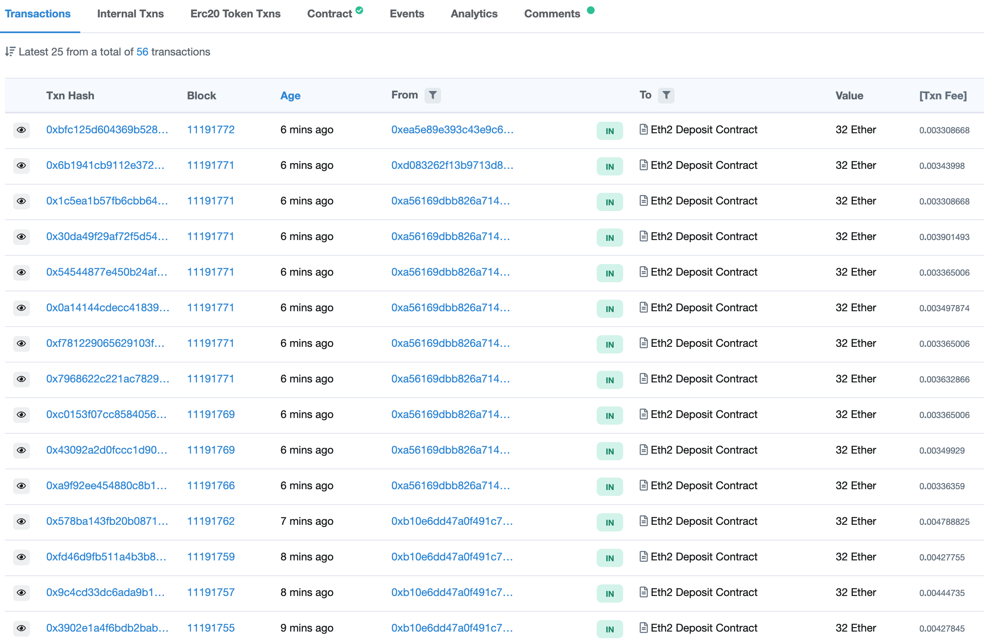Click the Contract verified checkmark icon
984x644 pixels.
coord(360,10)
